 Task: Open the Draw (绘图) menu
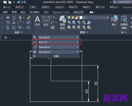(46, 7)
